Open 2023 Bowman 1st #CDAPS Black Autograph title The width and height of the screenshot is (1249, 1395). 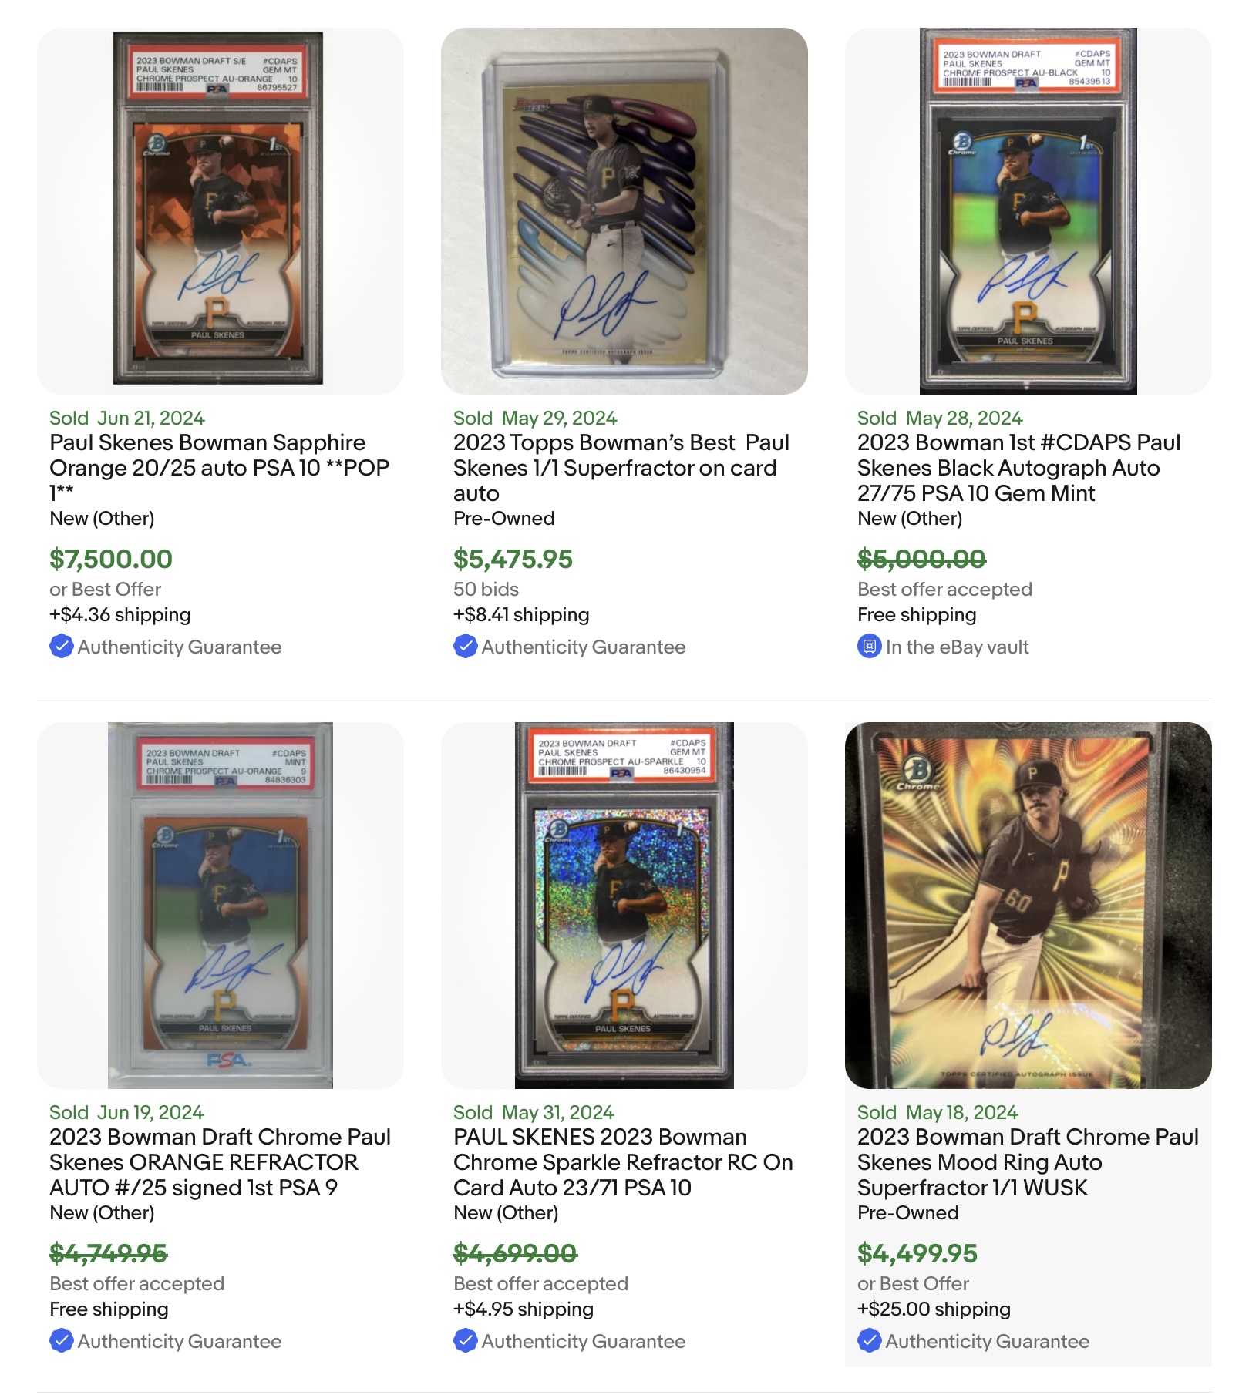pyautogui.click(x=1019, y=468)
